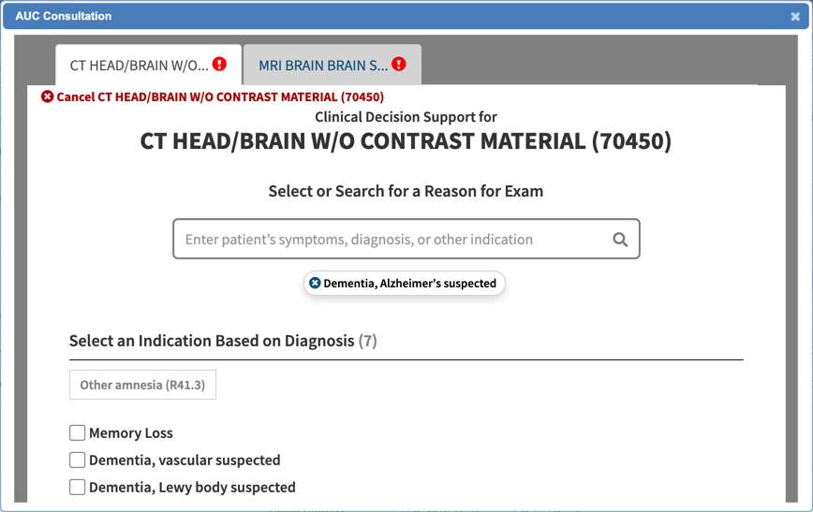Viewport: 813px width, 512px height.
Task: Tick the Dementia, Lewy body suspected checkbox
Action: pyautogui.click(x=78, y=487)
